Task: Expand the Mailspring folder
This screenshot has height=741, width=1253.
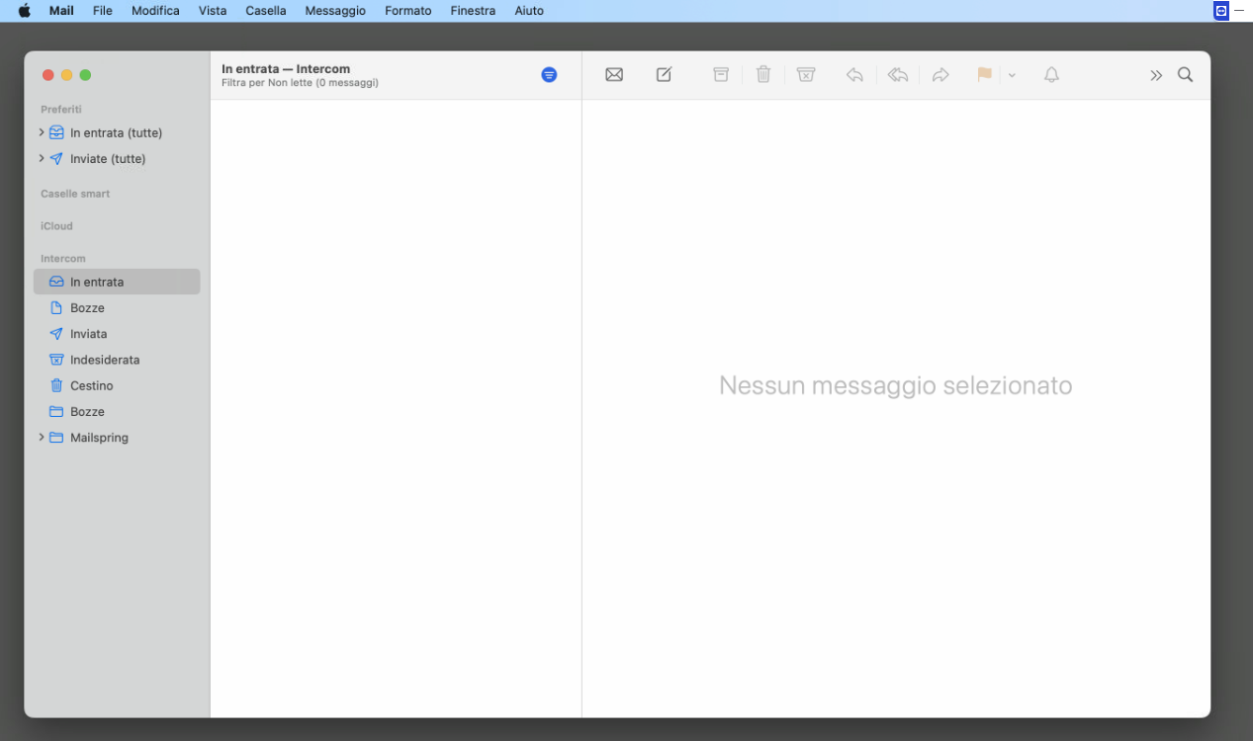Action: point(42,438)
